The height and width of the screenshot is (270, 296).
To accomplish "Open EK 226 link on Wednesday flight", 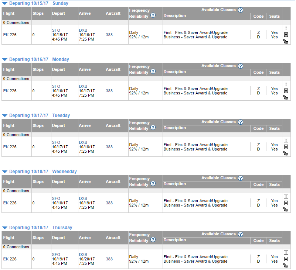I will (10, 203).
